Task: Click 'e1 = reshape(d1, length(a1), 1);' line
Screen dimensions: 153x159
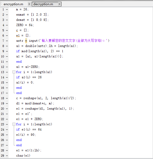Action: tap(45, 109)
